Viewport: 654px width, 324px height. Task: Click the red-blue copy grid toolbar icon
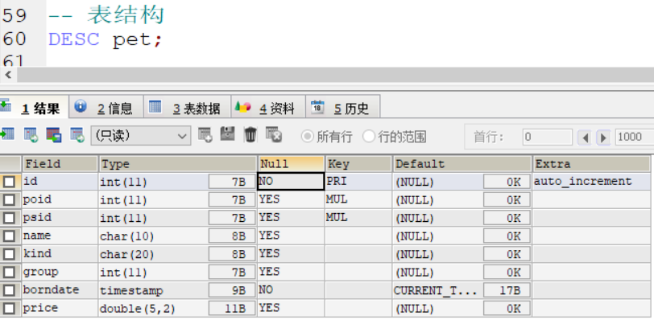[x=54, y=135]
